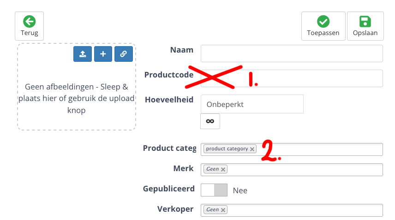The width and height of the screenshot is (395, 220).
Task: Click the Hoeveelheid quantity field
Action: coord(252,104)
